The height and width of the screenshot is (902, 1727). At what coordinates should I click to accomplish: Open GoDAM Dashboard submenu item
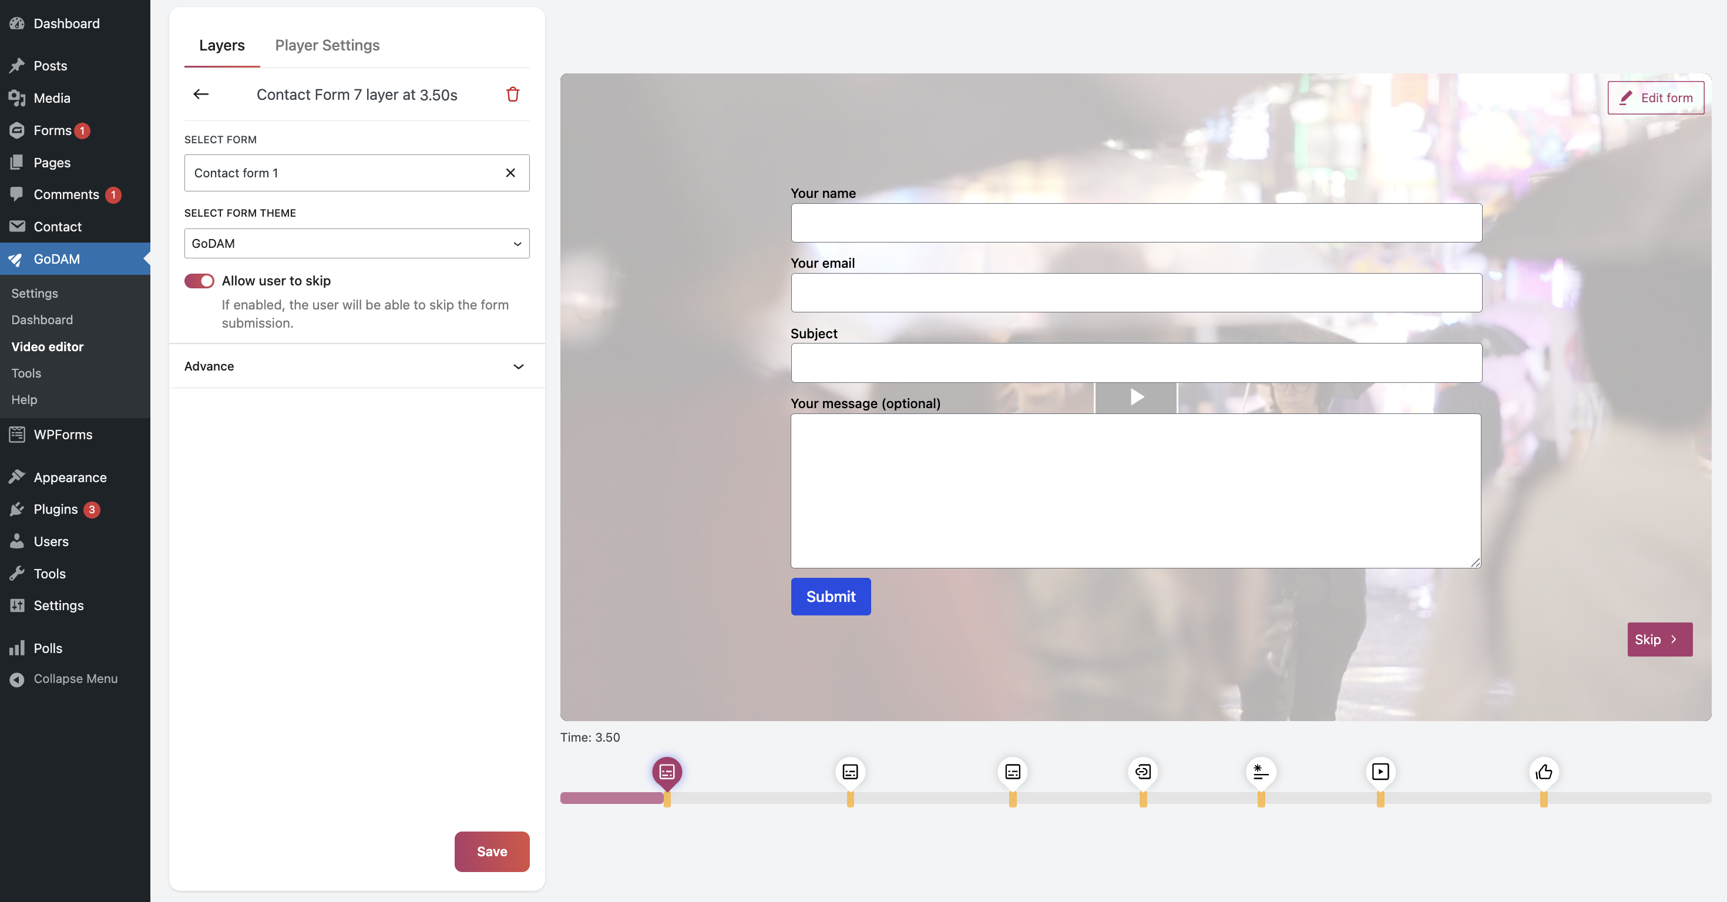pyautogui.click(x=42, y=319)
